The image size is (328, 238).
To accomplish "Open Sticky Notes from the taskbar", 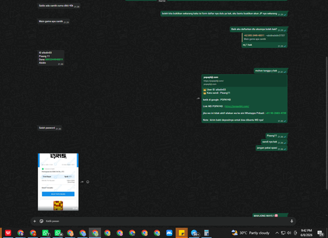I will (182, 233).
